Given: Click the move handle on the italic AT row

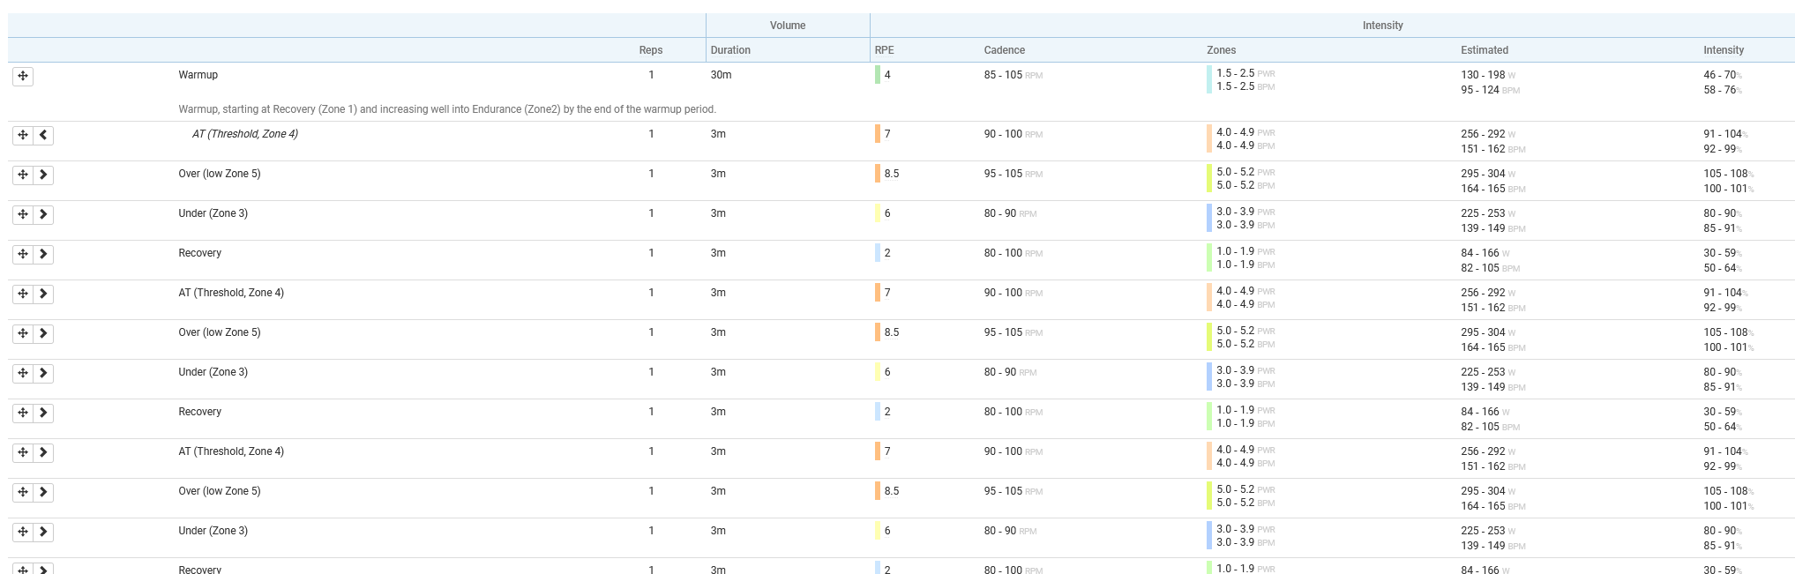Looking at the screenshot, I should pos(23,135).
